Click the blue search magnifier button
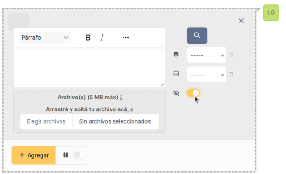 coord(197,35)
